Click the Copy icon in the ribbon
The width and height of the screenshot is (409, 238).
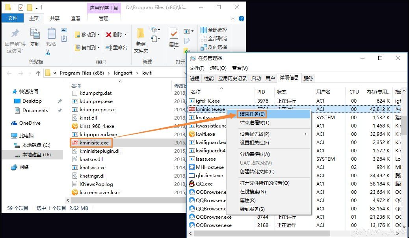coord(35,33)
